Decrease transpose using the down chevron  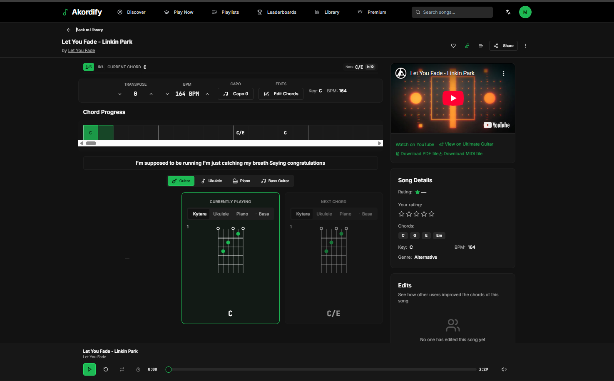point(120,94)
